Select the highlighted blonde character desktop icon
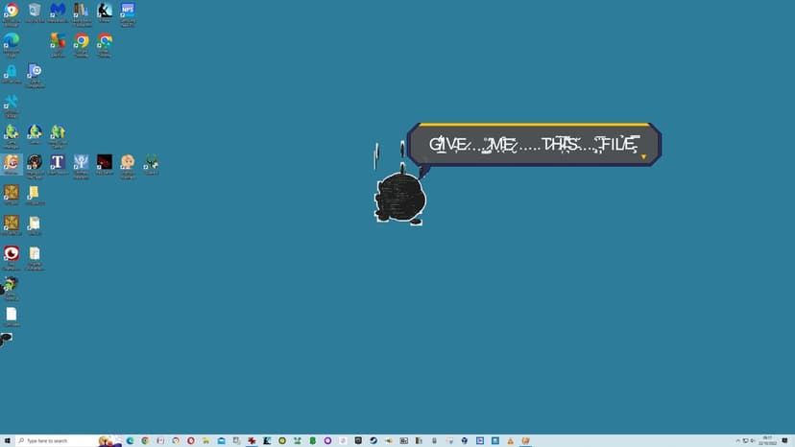The height and width of the screenshot is (447, 795). (x=12, y=164)
